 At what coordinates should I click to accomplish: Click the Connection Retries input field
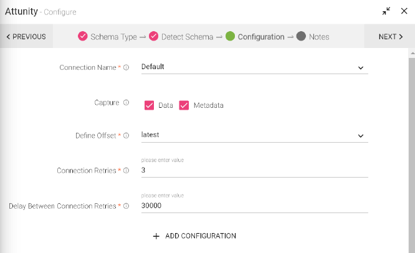(254, 169)
